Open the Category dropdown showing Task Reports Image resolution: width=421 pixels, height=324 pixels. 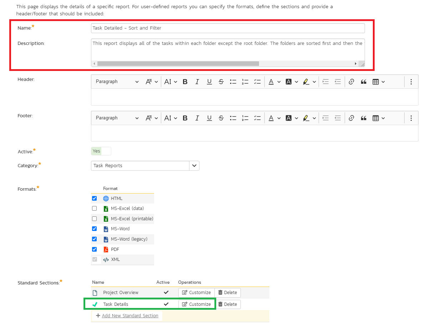click(194, 166)
